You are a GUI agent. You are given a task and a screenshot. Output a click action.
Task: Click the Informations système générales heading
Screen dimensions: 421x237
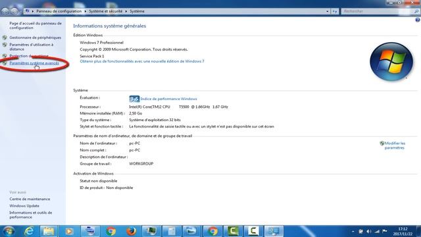(x=110, y=26)
